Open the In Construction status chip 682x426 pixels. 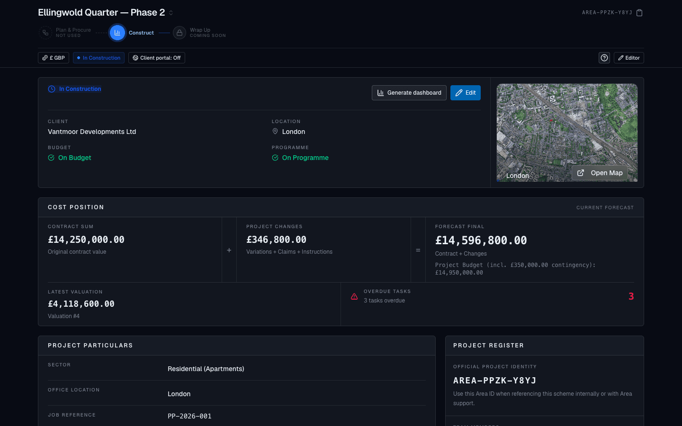point(99,58)
